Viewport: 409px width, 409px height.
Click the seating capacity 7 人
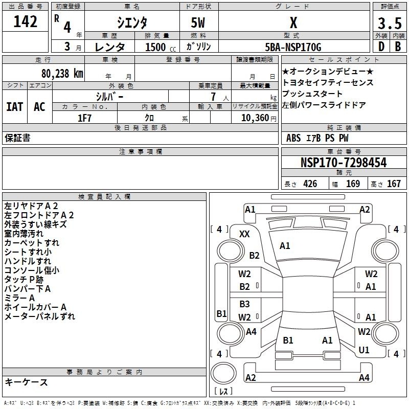click(220, 97)
